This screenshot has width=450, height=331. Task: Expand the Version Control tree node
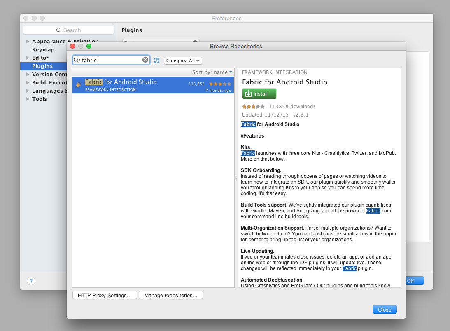(x=27, y=74)
